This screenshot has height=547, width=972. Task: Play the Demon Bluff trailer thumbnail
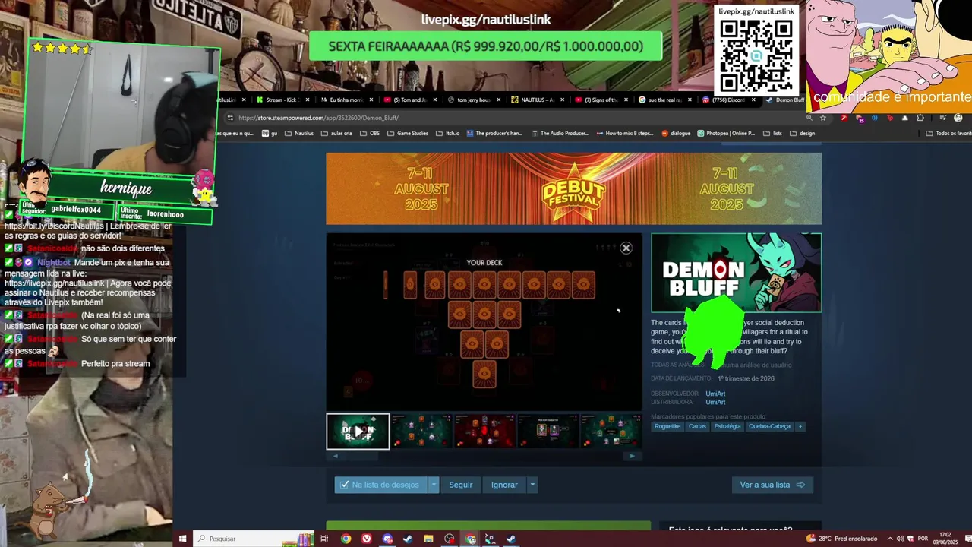[x=358, y=432]
